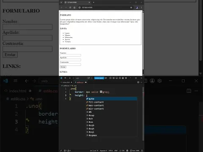
Task: Open errors and warnings in status bar
Action: 67,150
